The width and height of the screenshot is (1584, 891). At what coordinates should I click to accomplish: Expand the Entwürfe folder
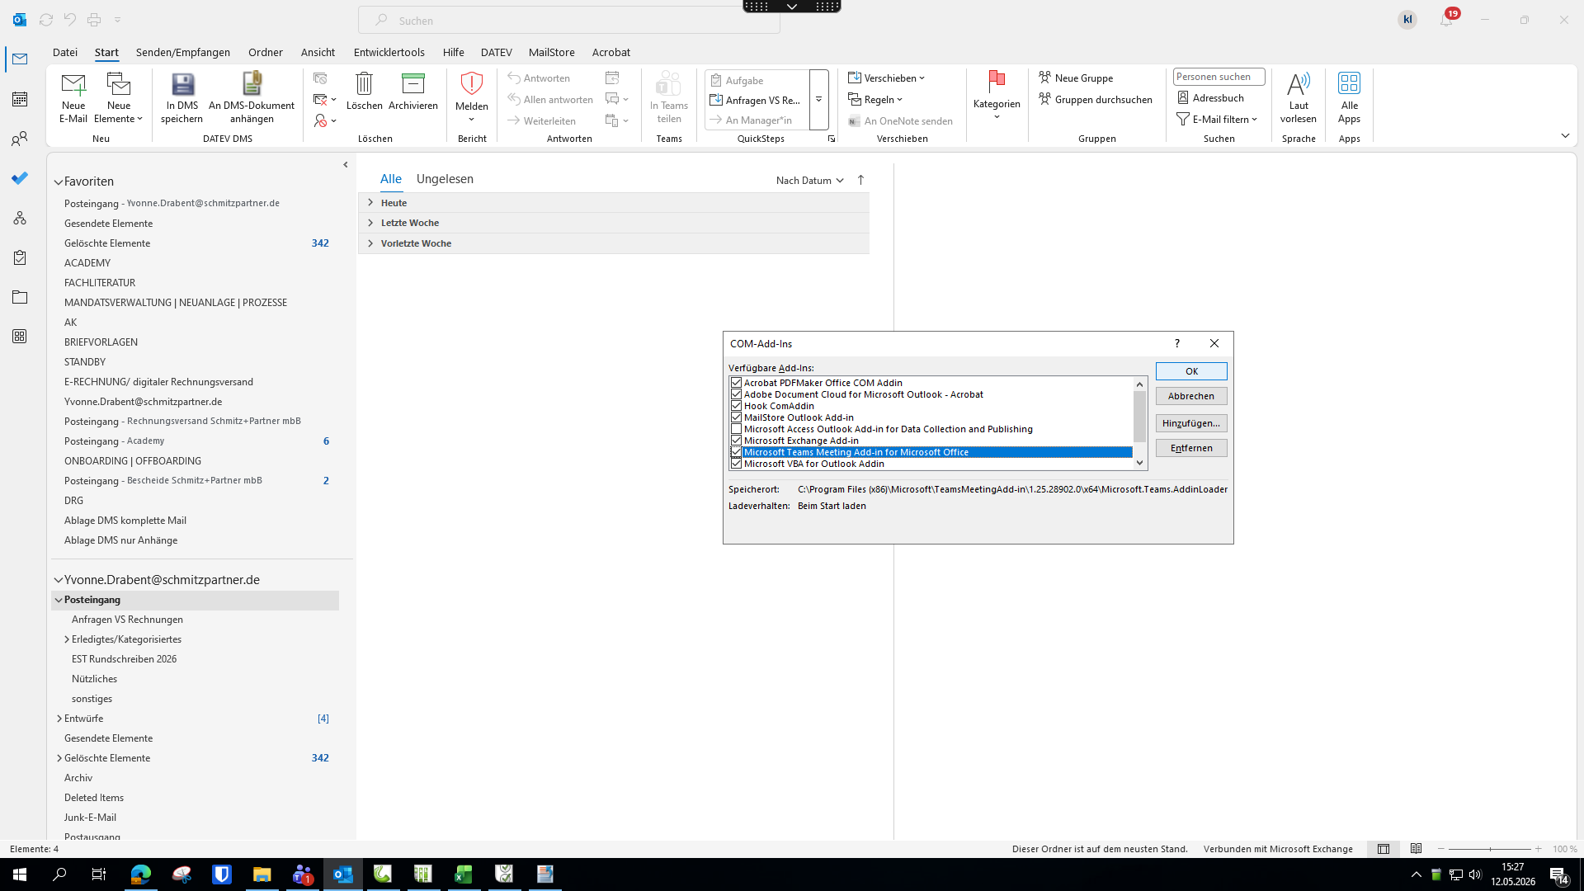(59, 719)
